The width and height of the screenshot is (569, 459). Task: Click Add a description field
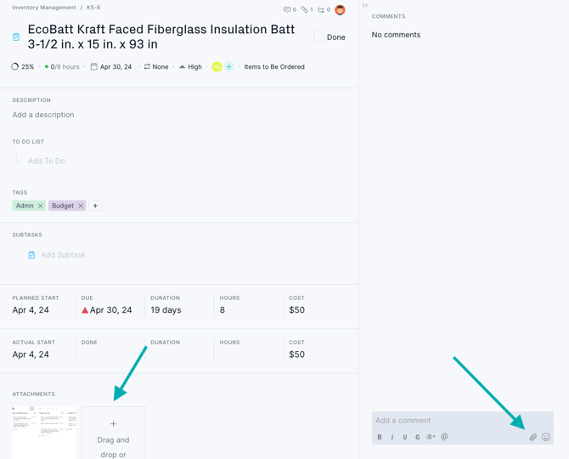43,115
